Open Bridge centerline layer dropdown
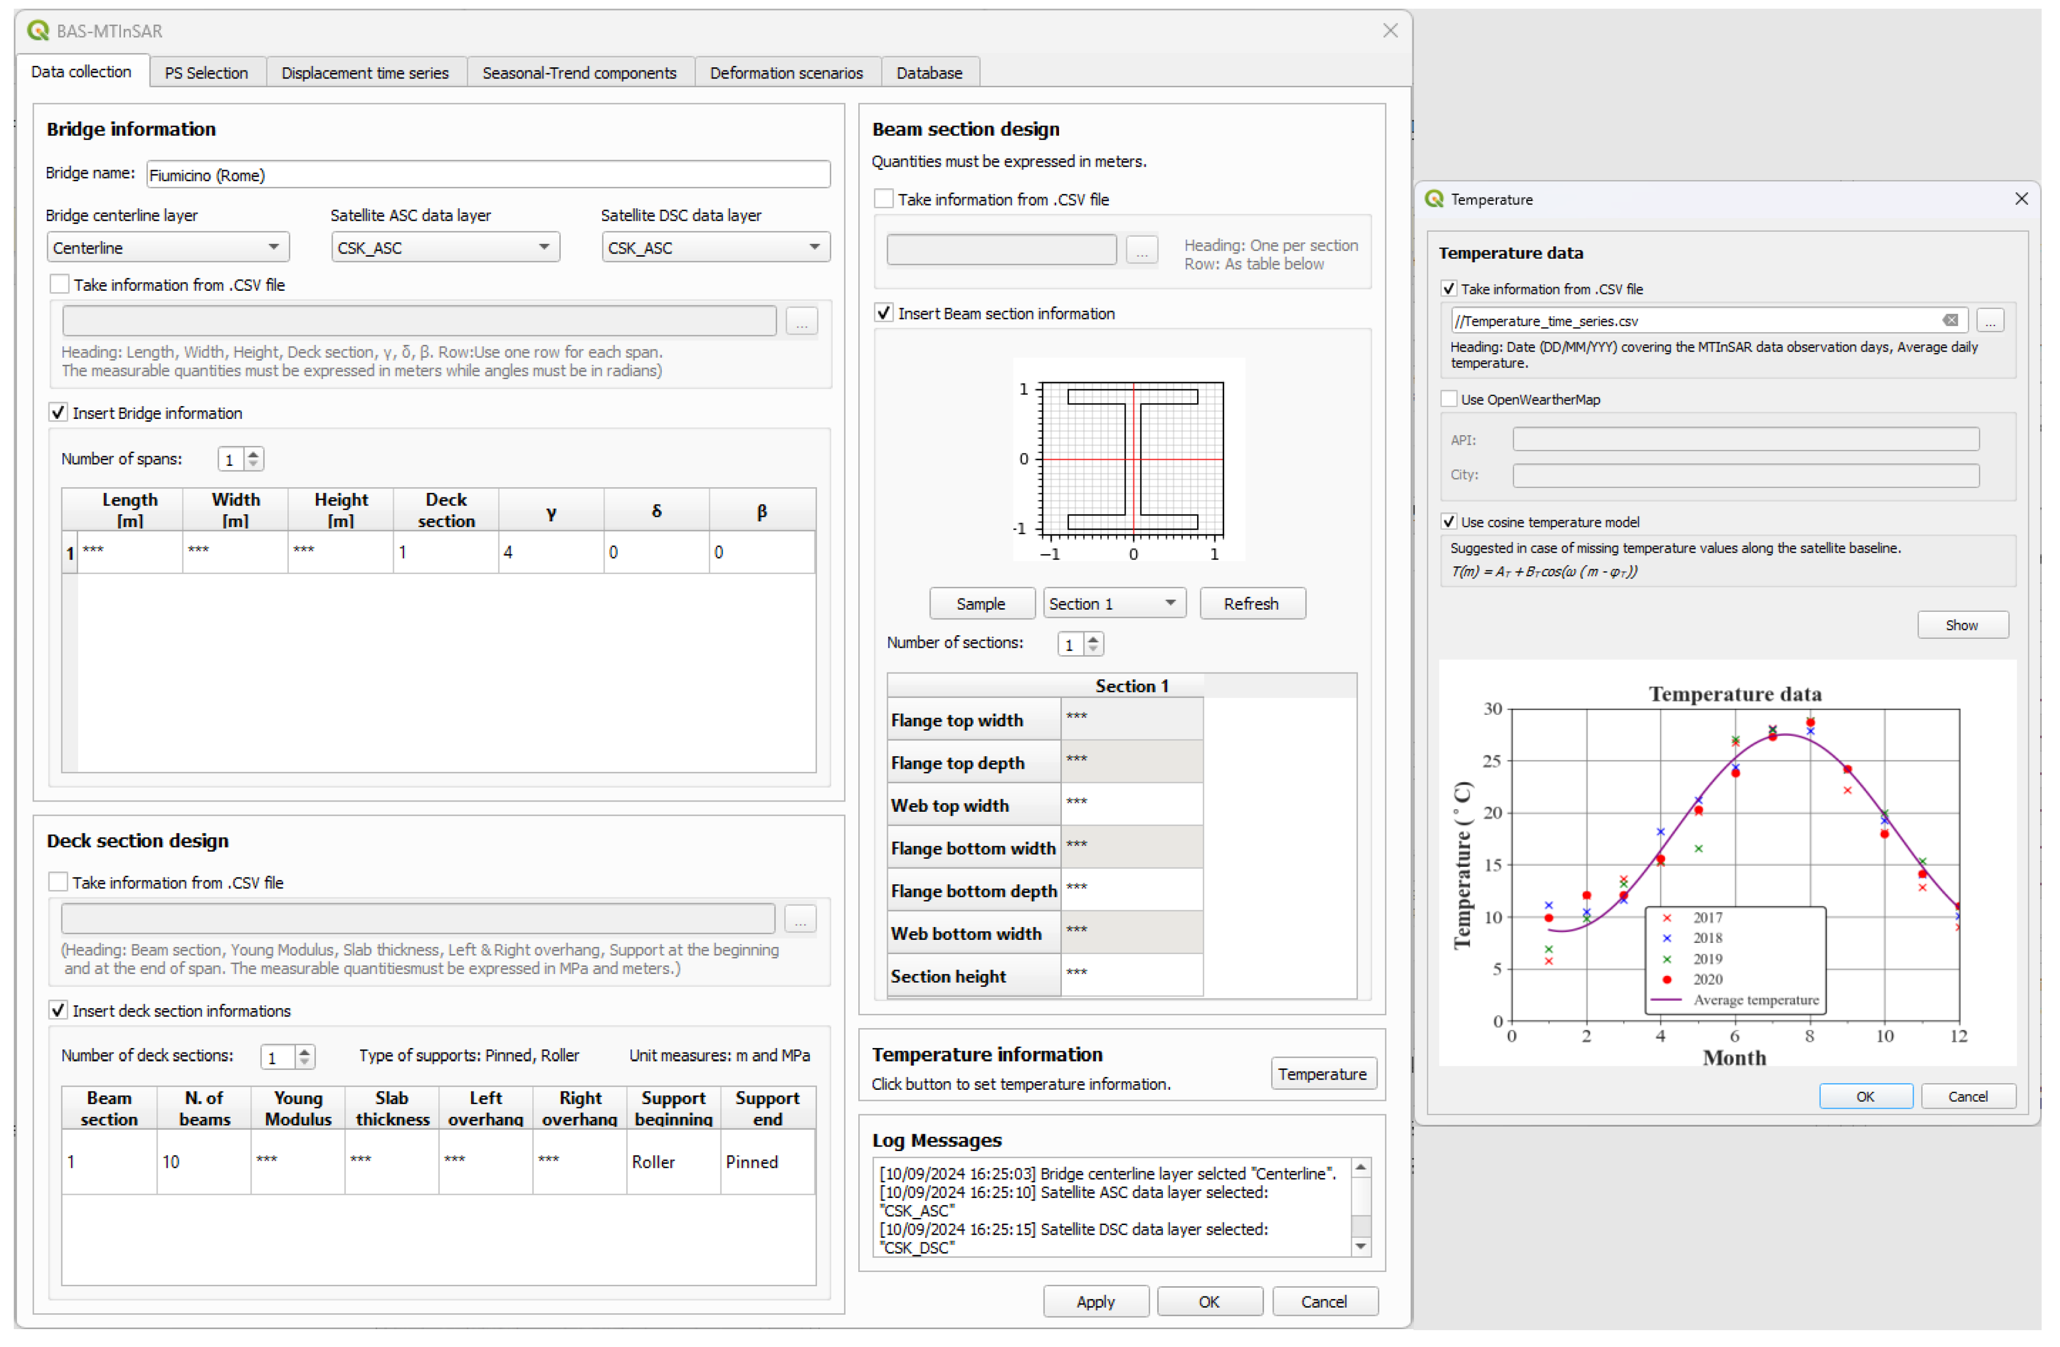The image size is (2060, 1347). [168, 247]
